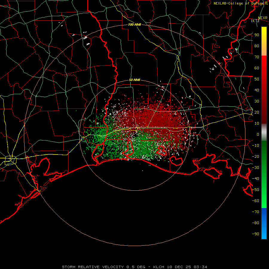This screenshot has height=269, width=269.
Task: Click the 10 value on velocity scale
Action: (257, 123)
